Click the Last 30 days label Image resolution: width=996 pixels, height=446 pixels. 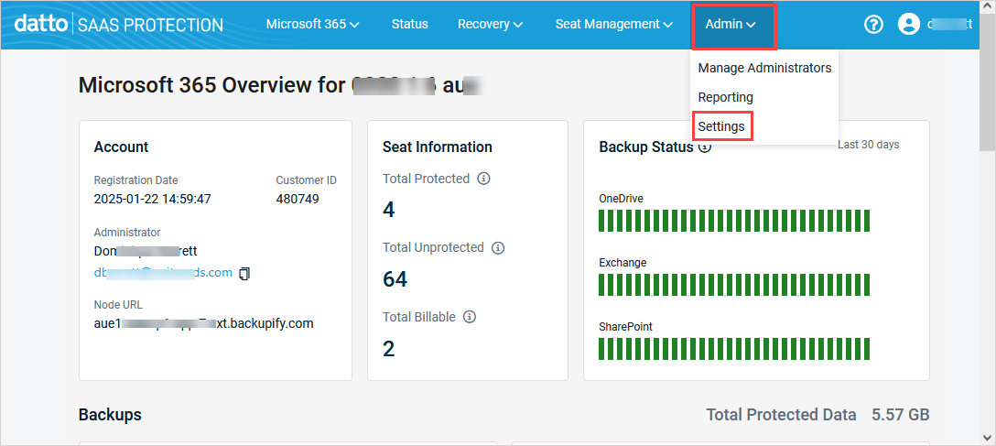pos(869,145)
